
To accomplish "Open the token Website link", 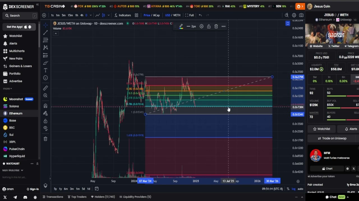I will pyautogui.click(x=316, y=46).
